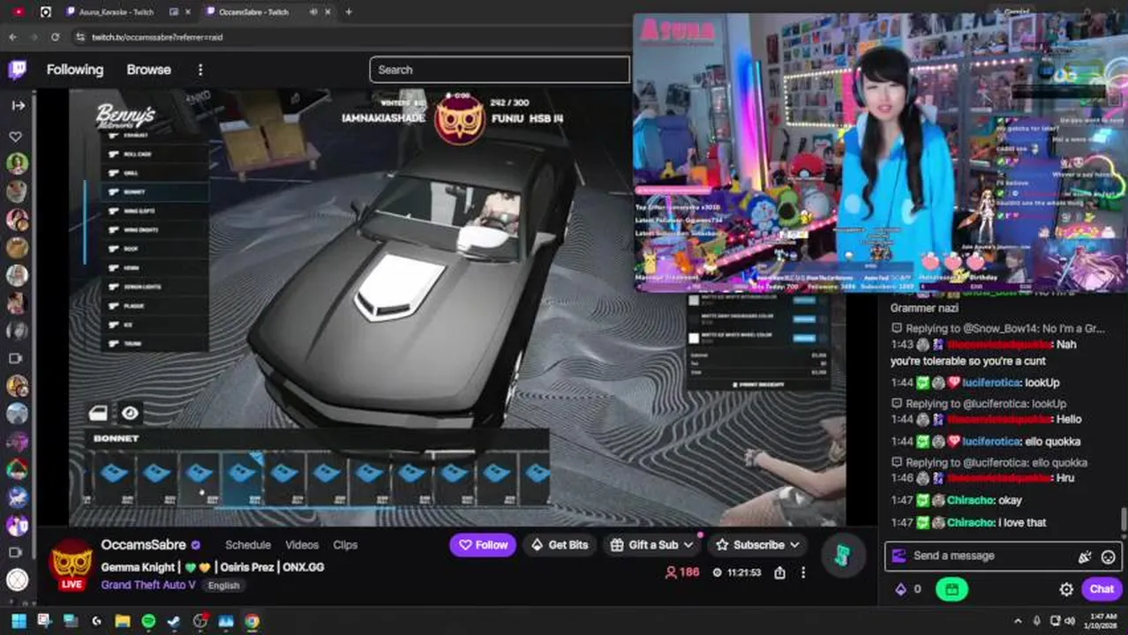Screen dimensions: 1128x635
Task: Open Steam from the taskbar
Action: pyautogui.click(x=174, y=621)
